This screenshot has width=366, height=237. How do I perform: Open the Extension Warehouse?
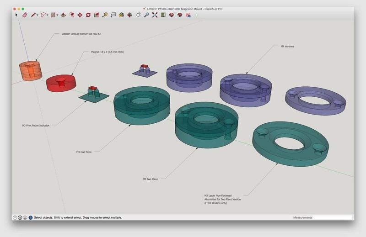[180, 15]
